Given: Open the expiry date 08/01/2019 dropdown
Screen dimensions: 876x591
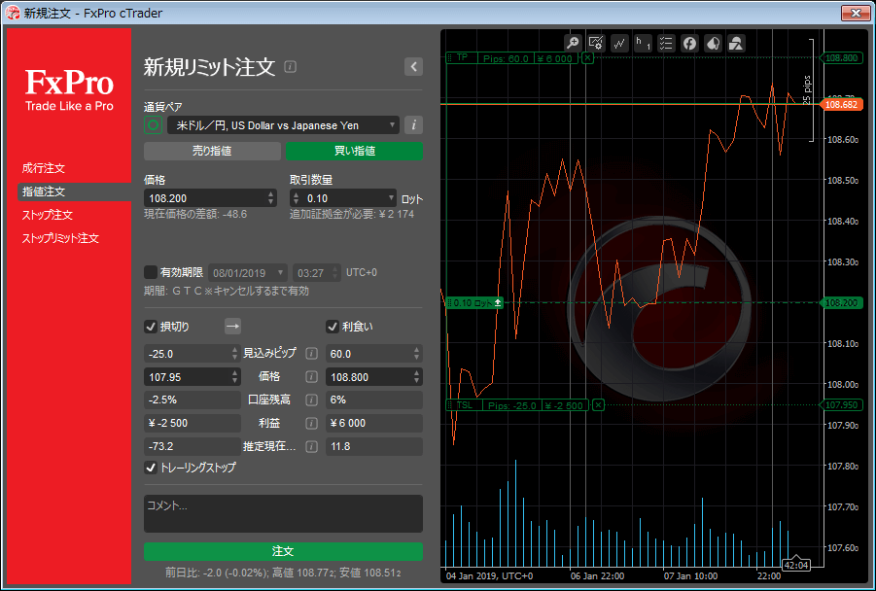Looking at the screenshot, I should click(248, 273).
